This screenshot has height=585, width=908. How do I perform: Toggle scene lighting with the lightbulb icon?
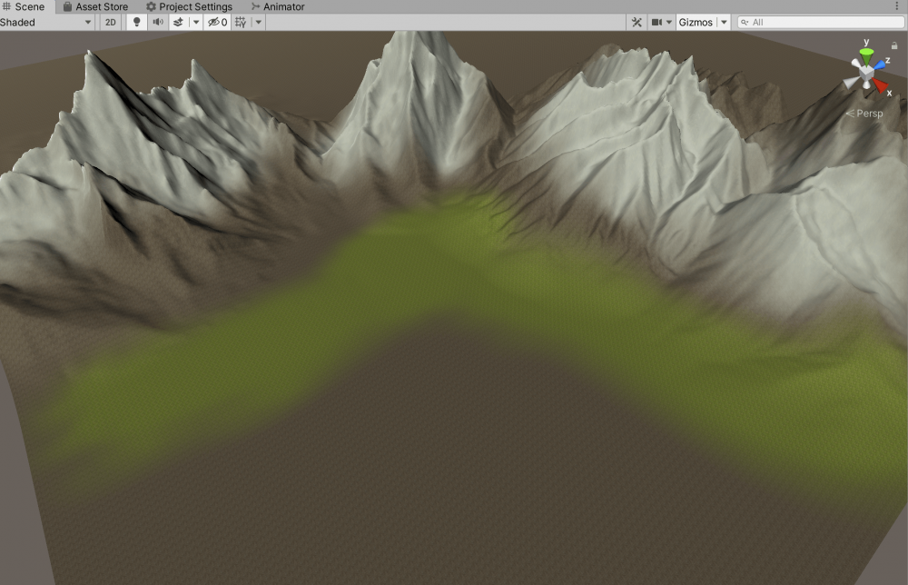click(x=137, y=22)
